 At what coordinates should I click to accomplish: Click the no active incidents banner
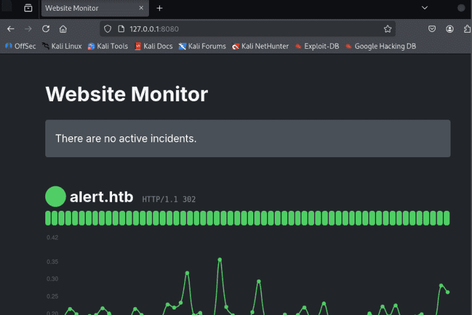pos(248,138)
